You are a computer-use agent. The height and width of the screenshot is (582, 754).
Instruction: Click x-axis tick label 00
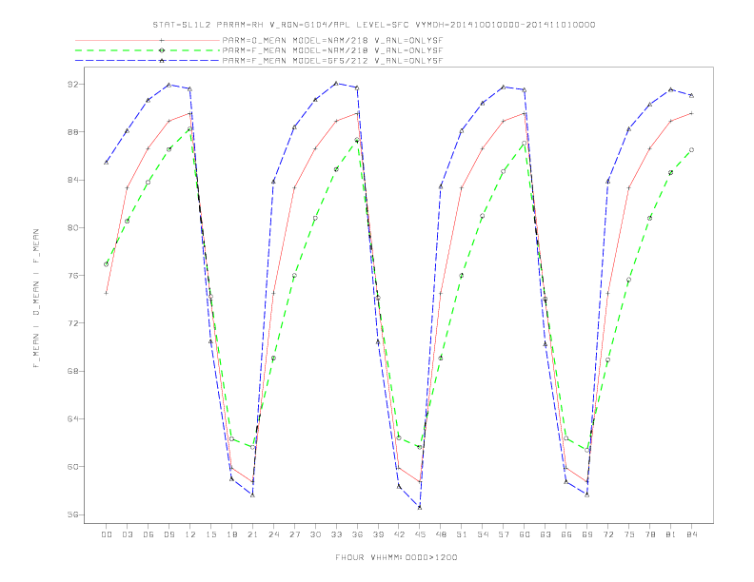107,534
